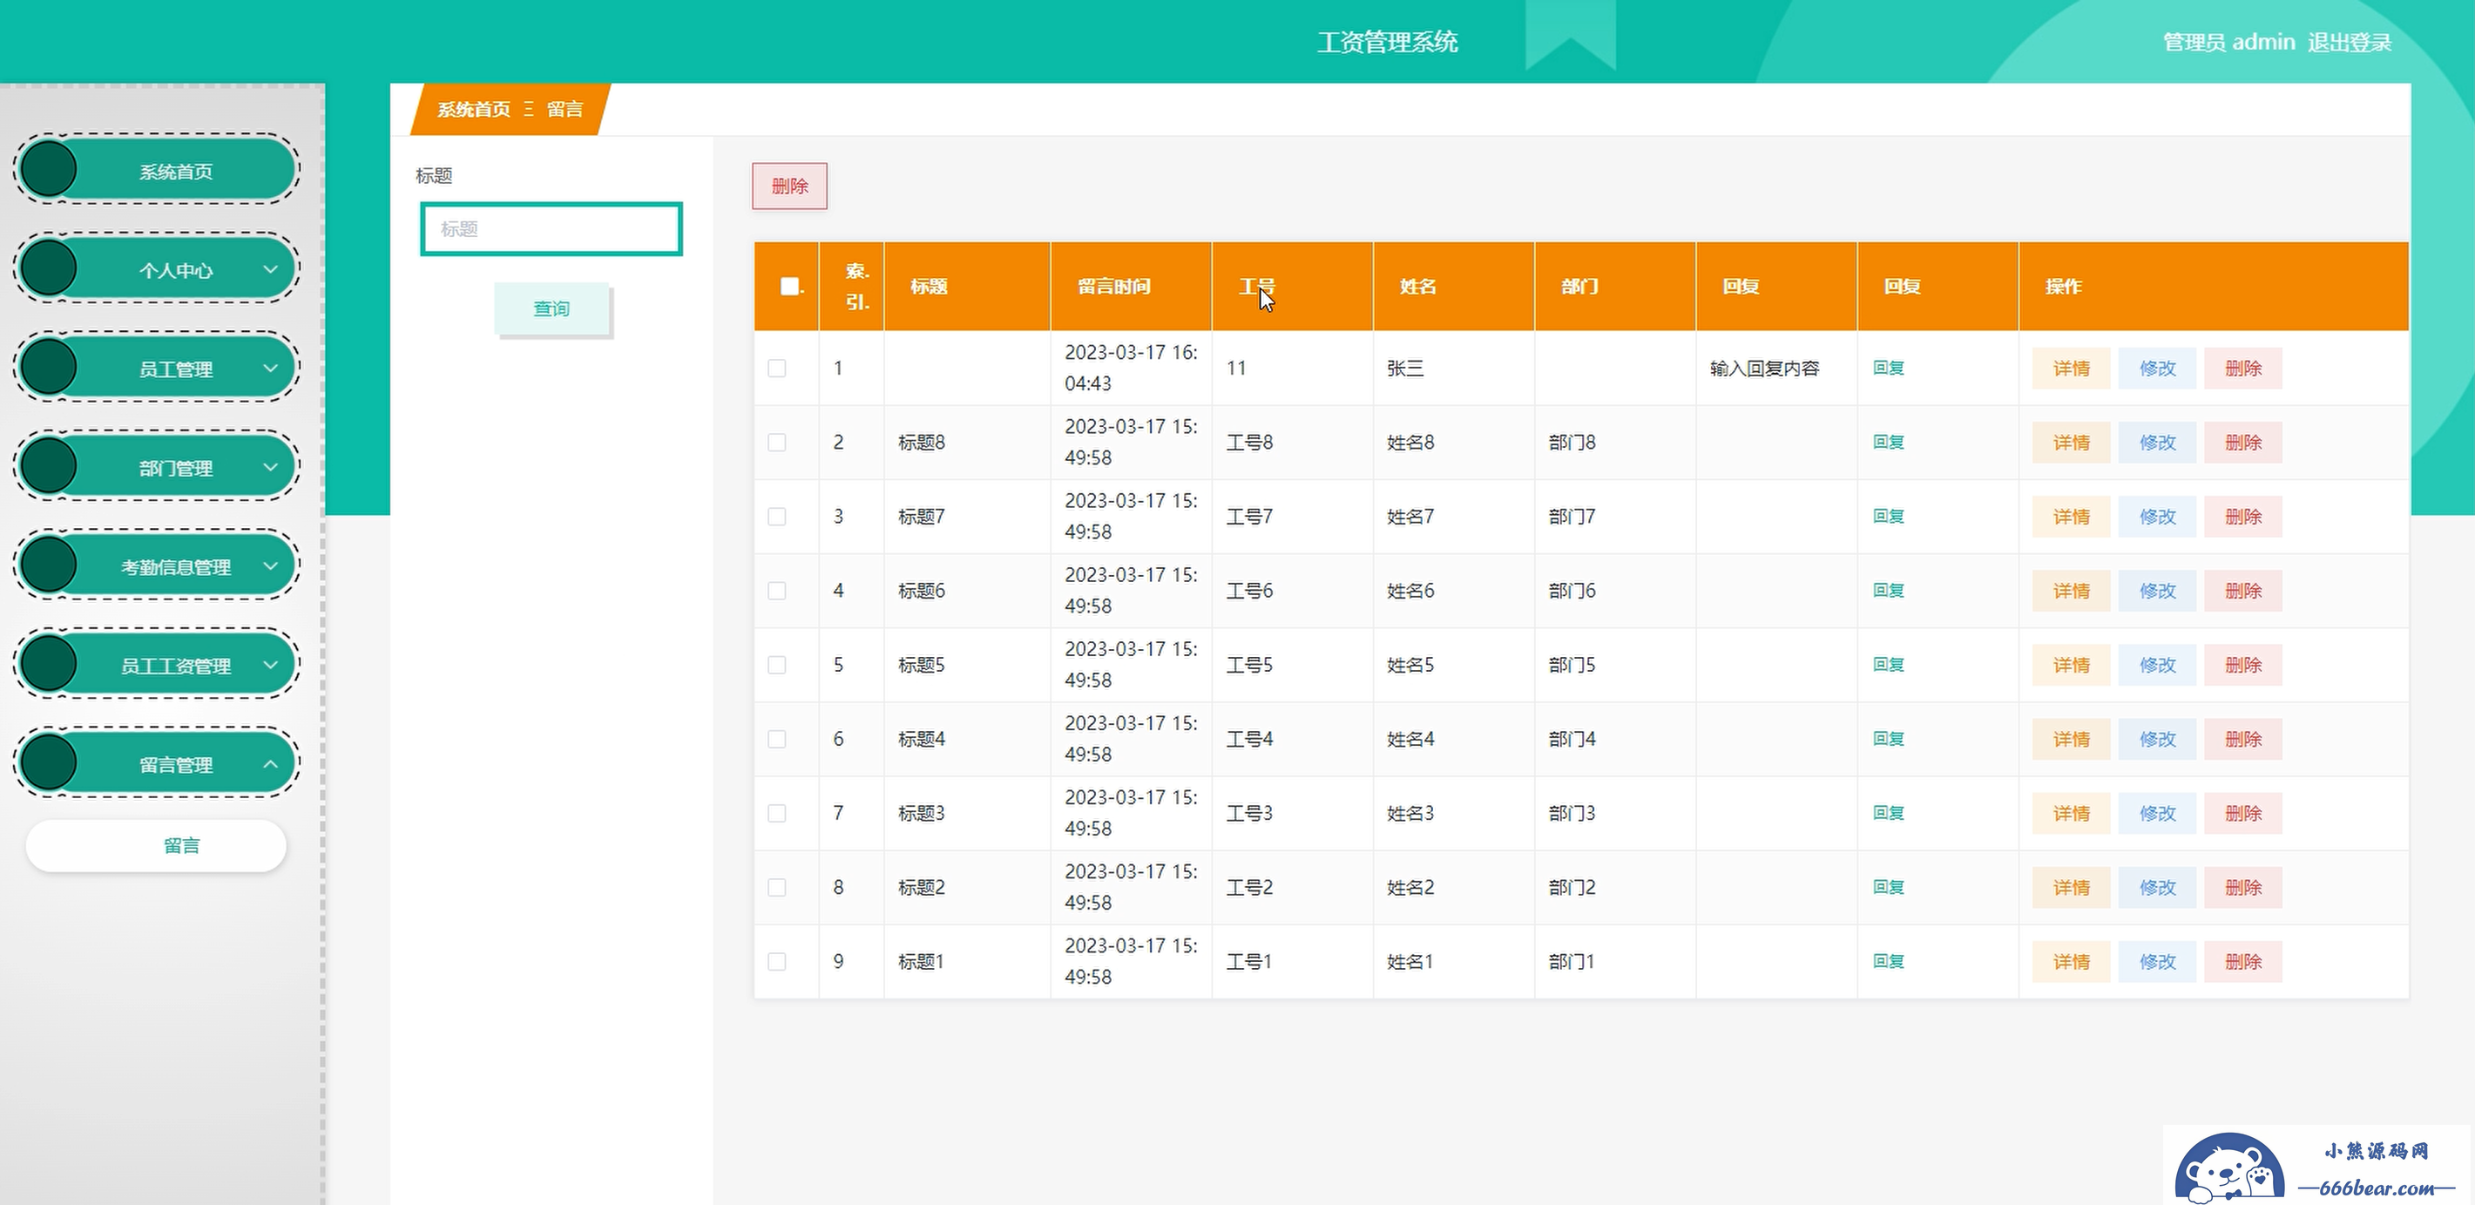
Task: Open the 员工管理 sidebar menu
Action: [157, 368]
